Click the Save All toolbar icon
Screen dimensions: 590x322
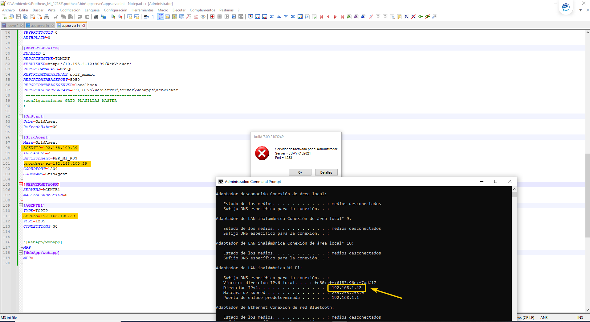[x=25, y=17]
